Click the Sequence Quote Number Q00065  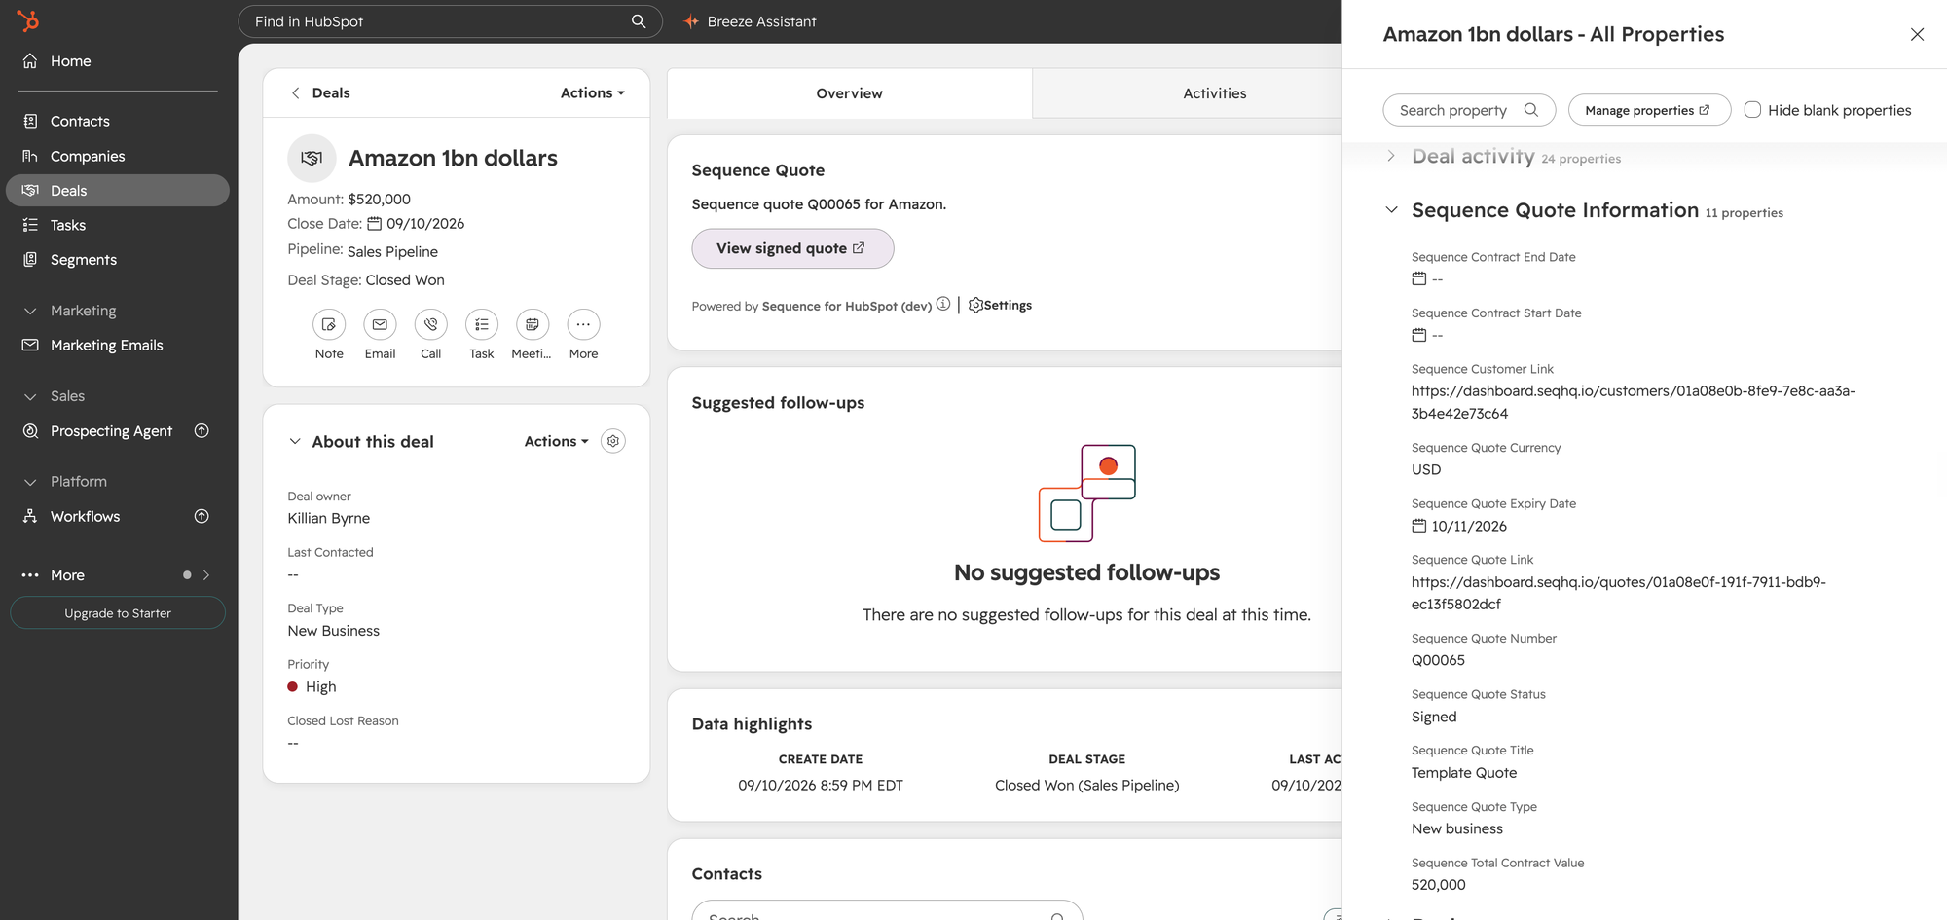(x=1438, y=660)
